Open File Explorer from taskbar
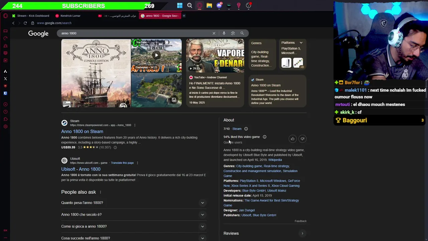Viewport: 428px width, 241px height. pyautogui.click(x=209, y=5)
